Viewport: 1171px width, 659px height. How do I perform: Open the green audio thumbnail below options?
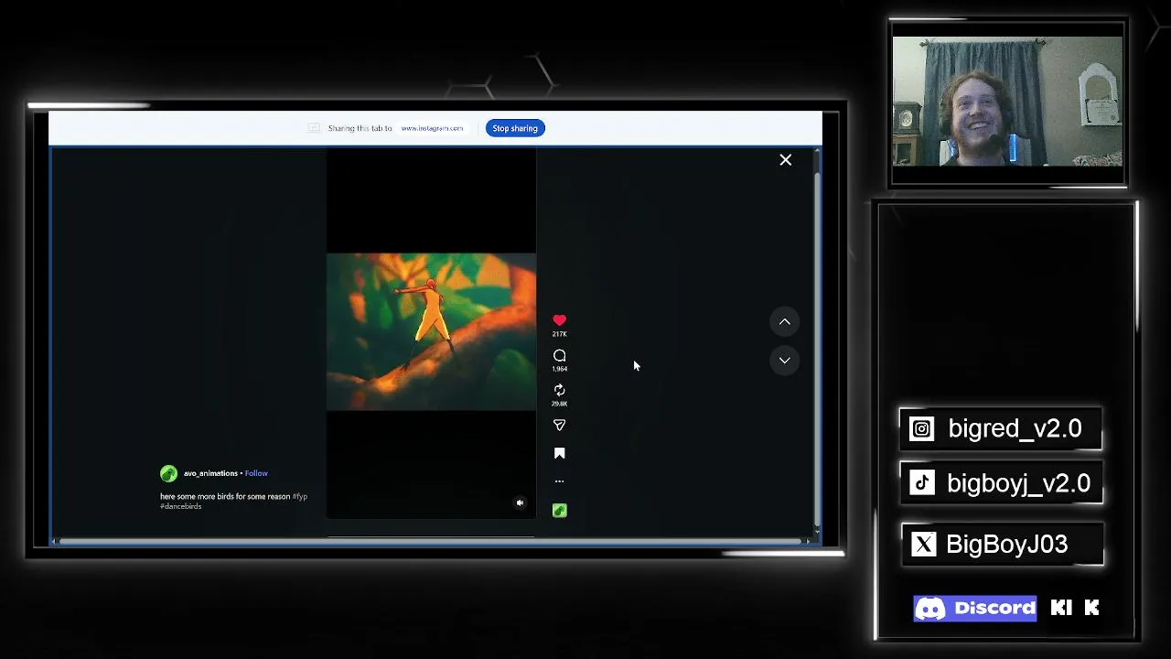[559, 511]
